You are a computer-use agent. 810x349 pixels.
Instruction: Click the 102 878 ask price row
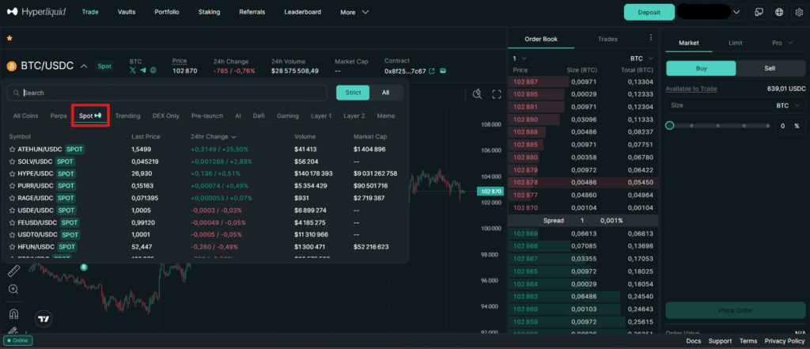point(583,183)
